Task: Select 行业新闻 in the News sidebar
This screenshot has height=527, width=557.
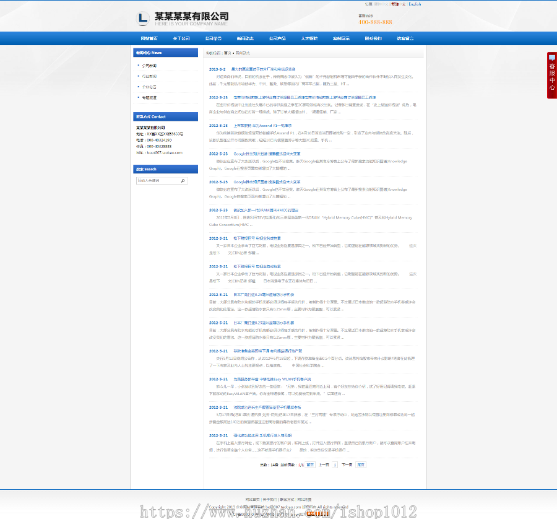Action: (149, 76)
